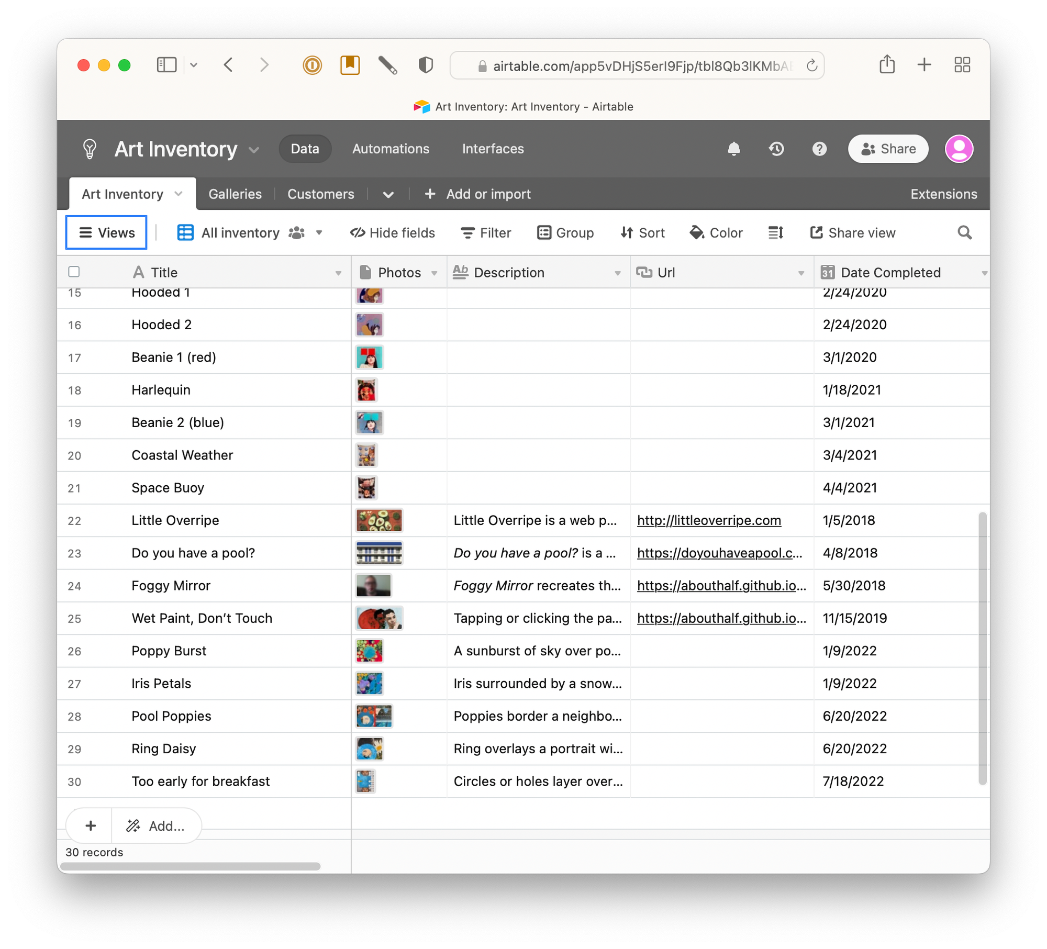Click the notifications bell icon
The width and height of the screenshot is (1047, 949).
pyautogui.click(x=733, y=149)
